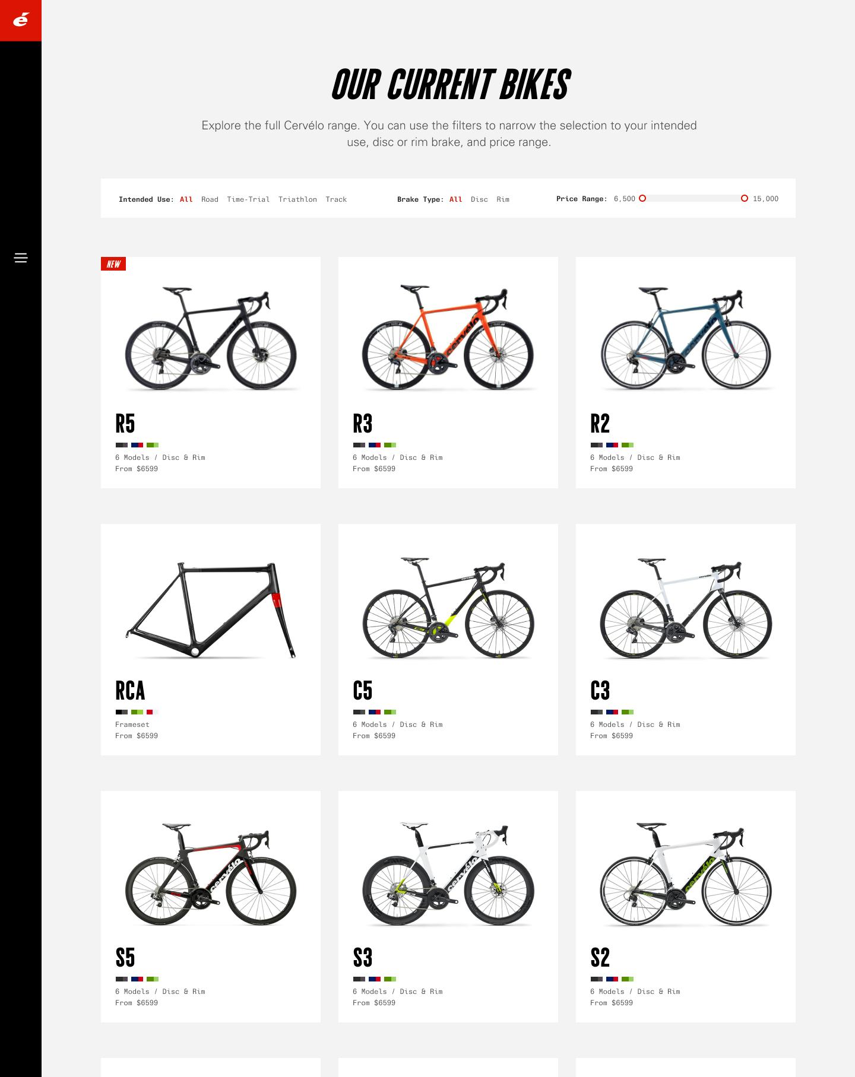Filter intended use by Road
The width and height of the screenshot is (855, 1077).
210,199
